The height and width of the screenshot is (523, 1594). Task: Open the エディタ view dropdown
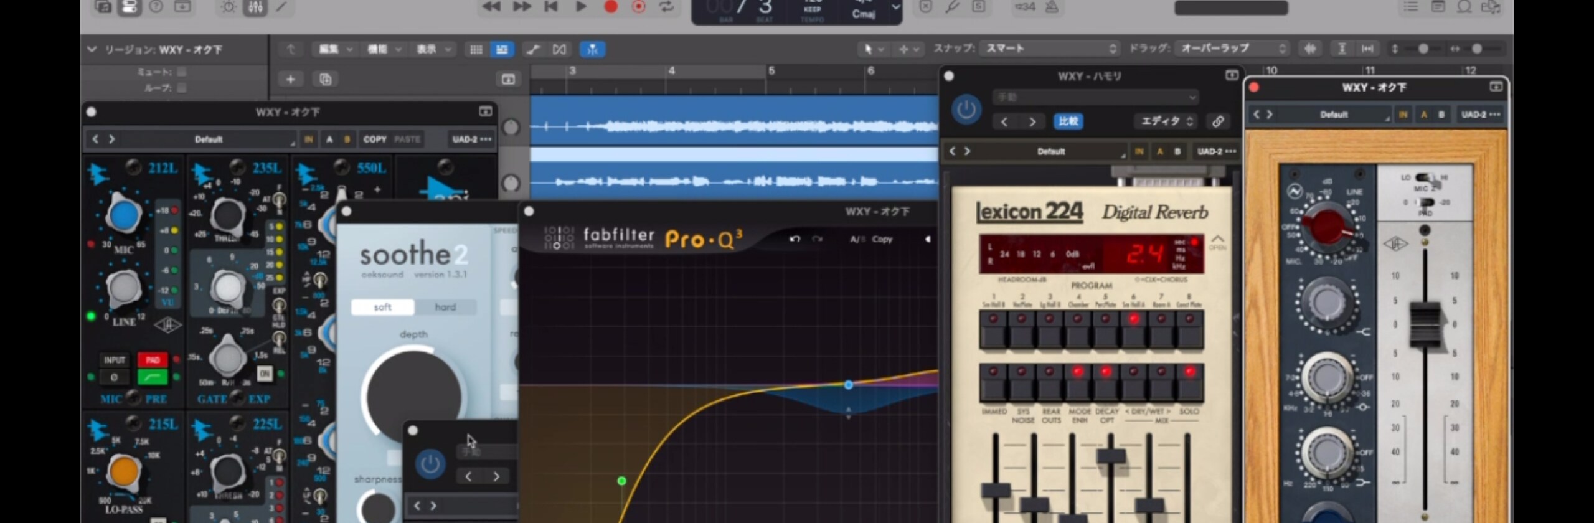click(x=1166, y=121)
